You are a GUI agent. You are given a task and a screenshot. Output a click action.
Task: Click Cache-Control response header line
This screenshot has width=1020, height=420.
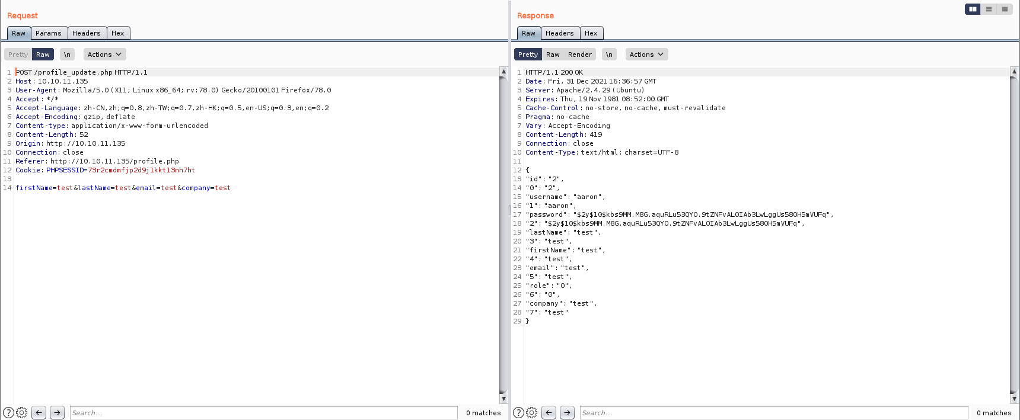[x=626, y=108]
